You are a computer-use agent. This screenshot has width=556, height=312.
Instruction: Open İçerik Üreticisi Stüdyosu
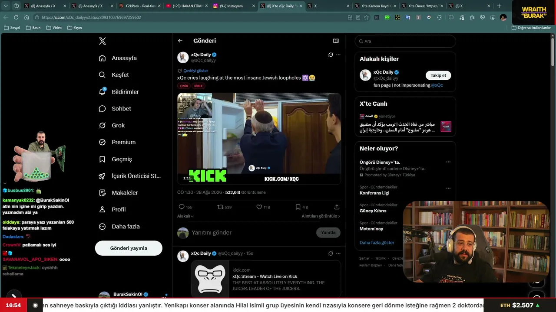tap(129, 176)
